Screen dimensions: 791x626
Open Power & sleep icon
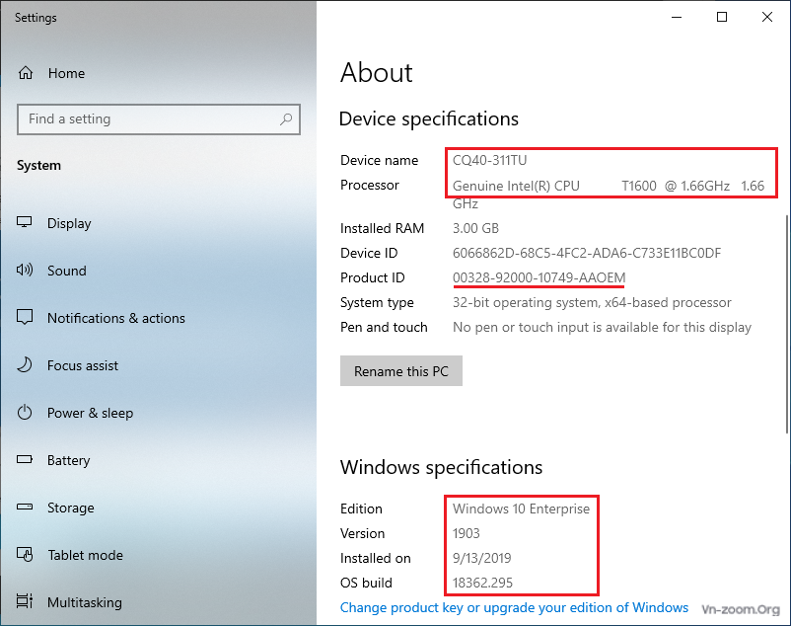tap(25, 413)
